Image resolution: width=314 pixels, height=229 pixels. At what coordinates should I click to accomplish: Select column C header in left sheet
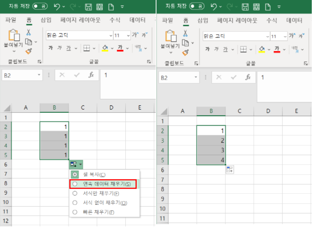83,108
